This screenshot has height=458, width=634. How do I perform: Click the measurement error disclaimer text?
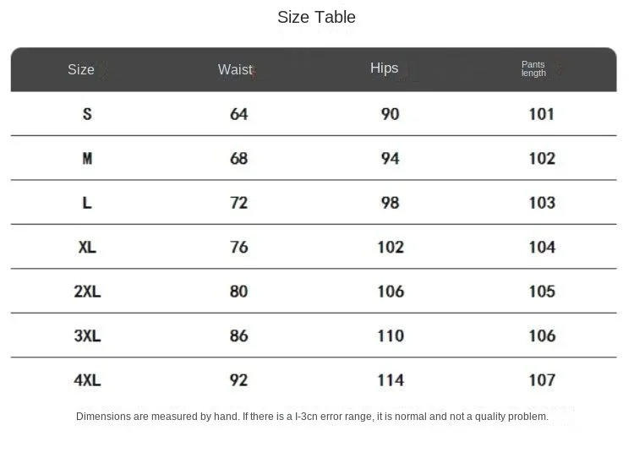click(x=312, y=417)
